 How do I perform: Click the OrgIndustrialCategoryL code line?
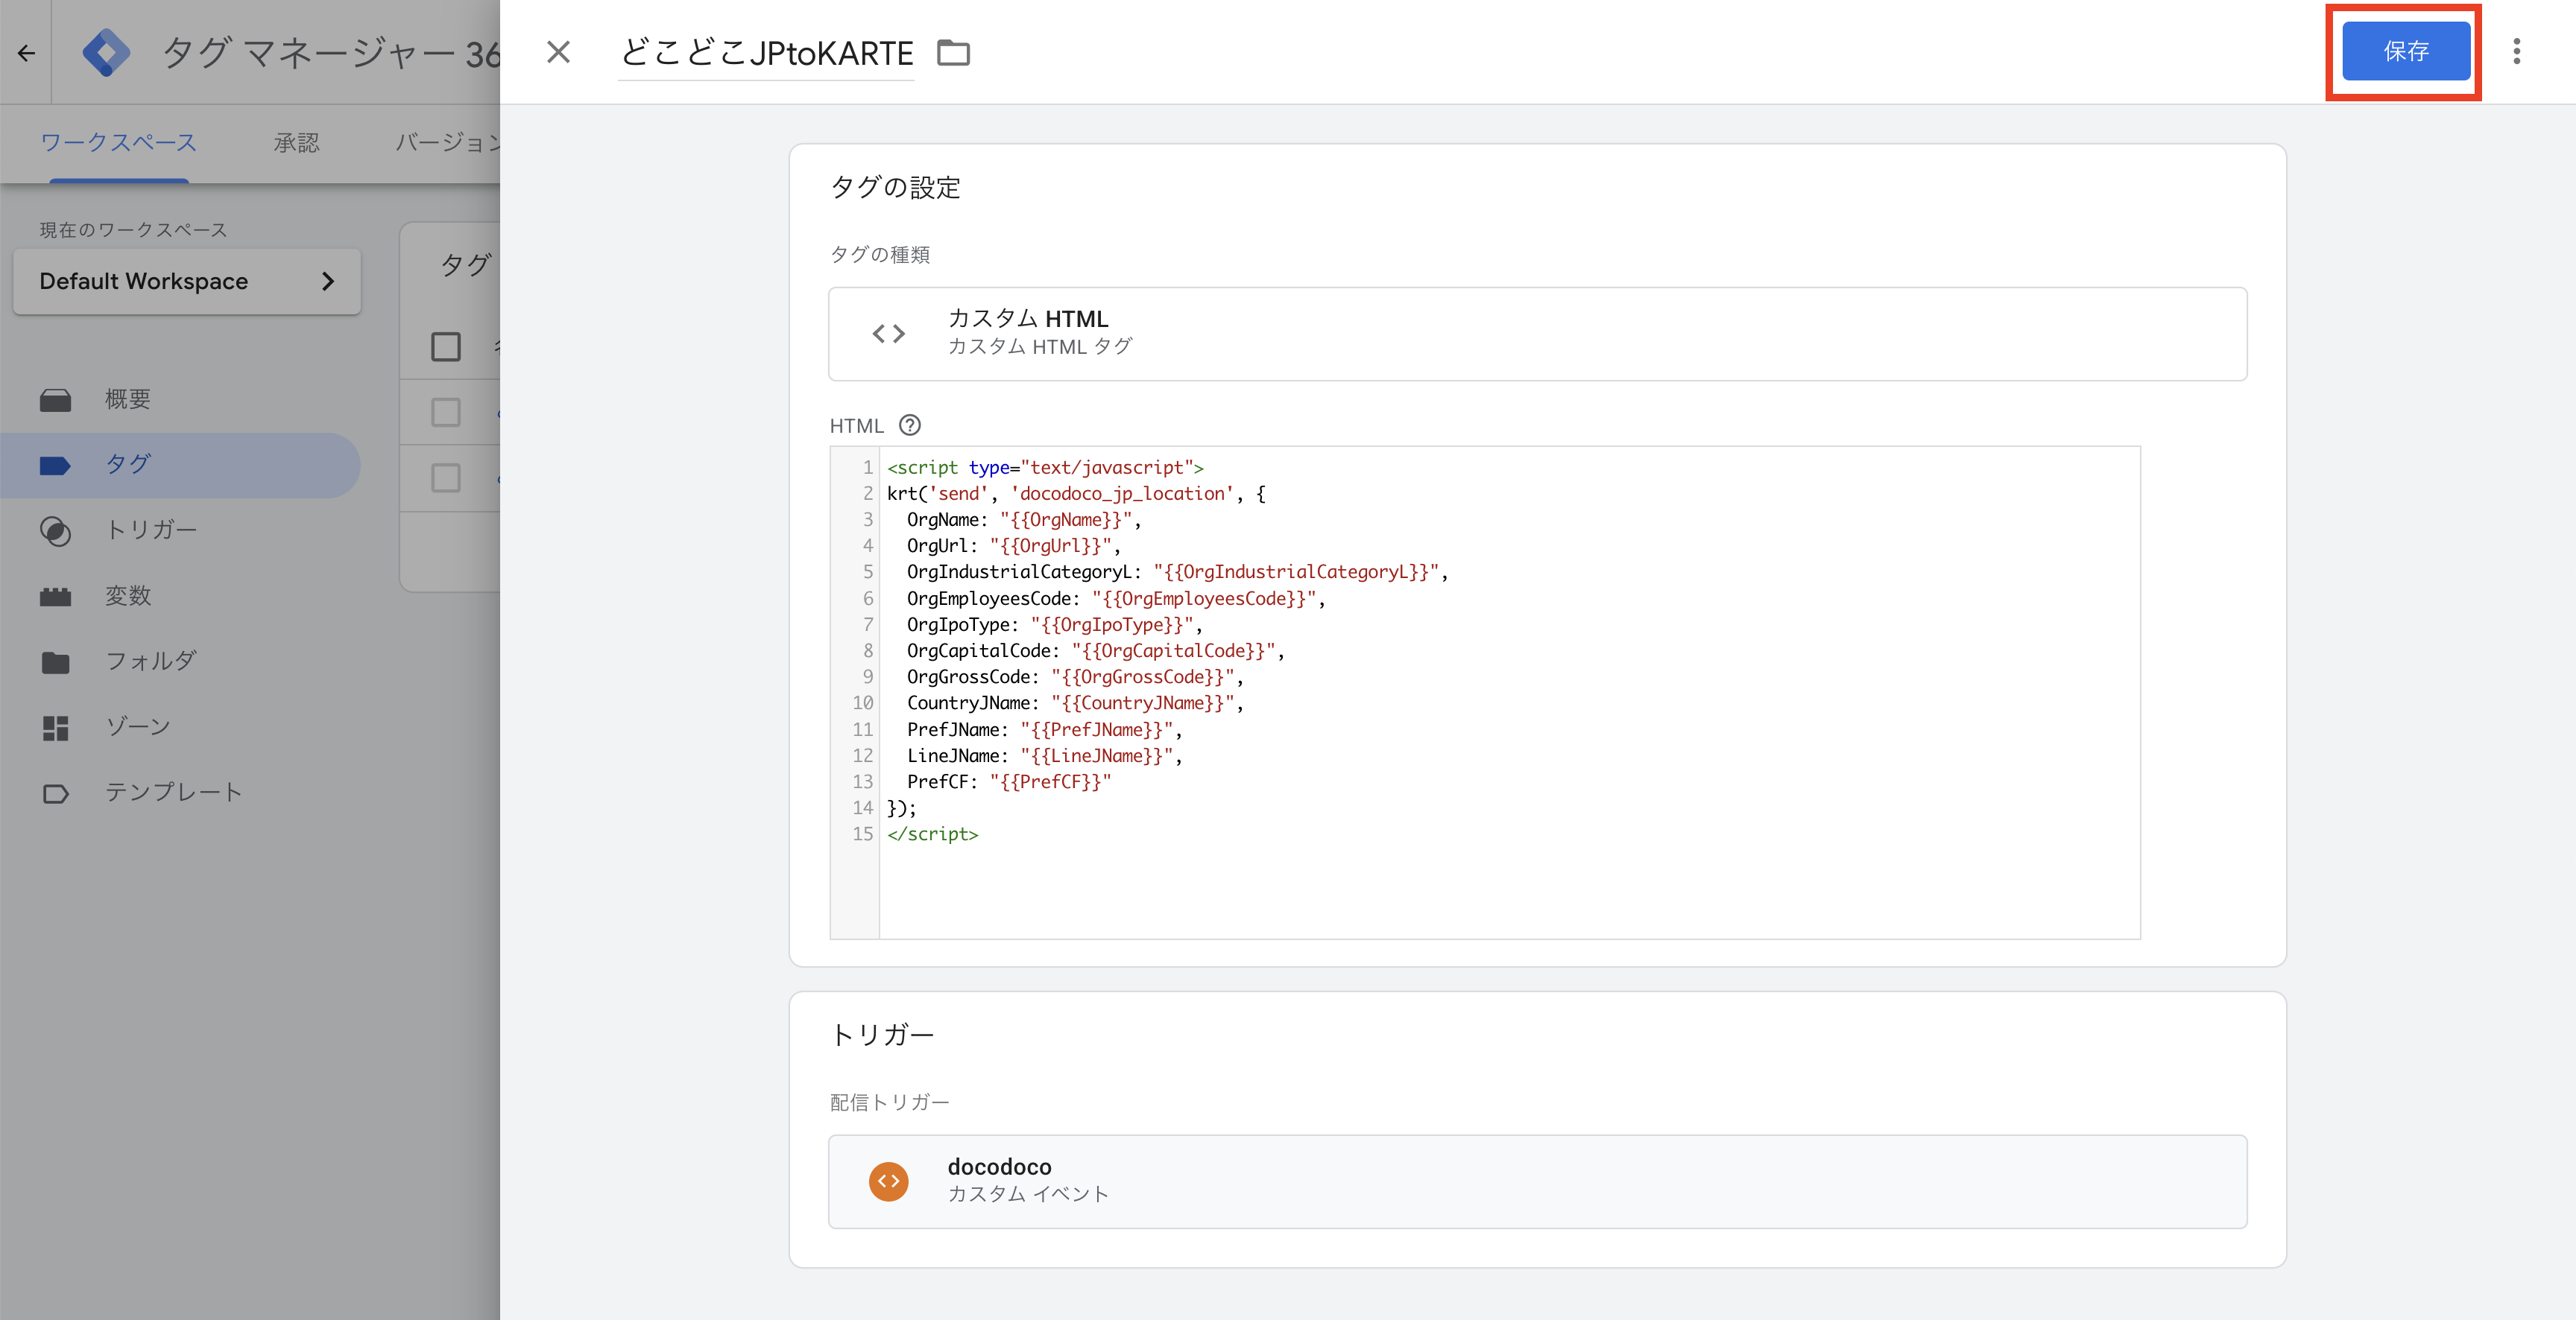[x=1177, y=571]
